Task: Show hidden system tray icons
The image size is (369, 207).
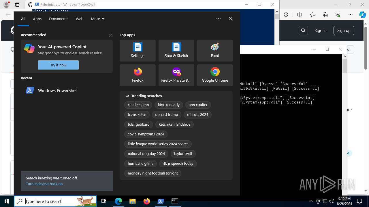Action: (311, 201)
